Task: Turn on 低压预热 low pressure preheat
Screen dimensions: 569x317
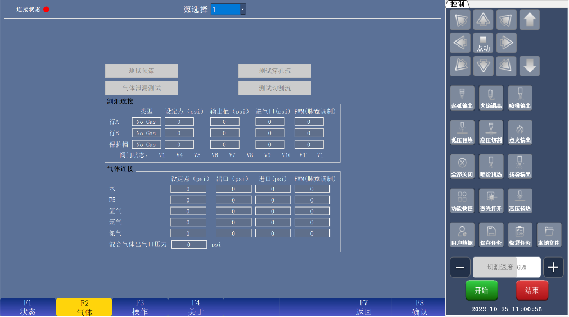Action: pyautogui.click(x=462, y=132)
